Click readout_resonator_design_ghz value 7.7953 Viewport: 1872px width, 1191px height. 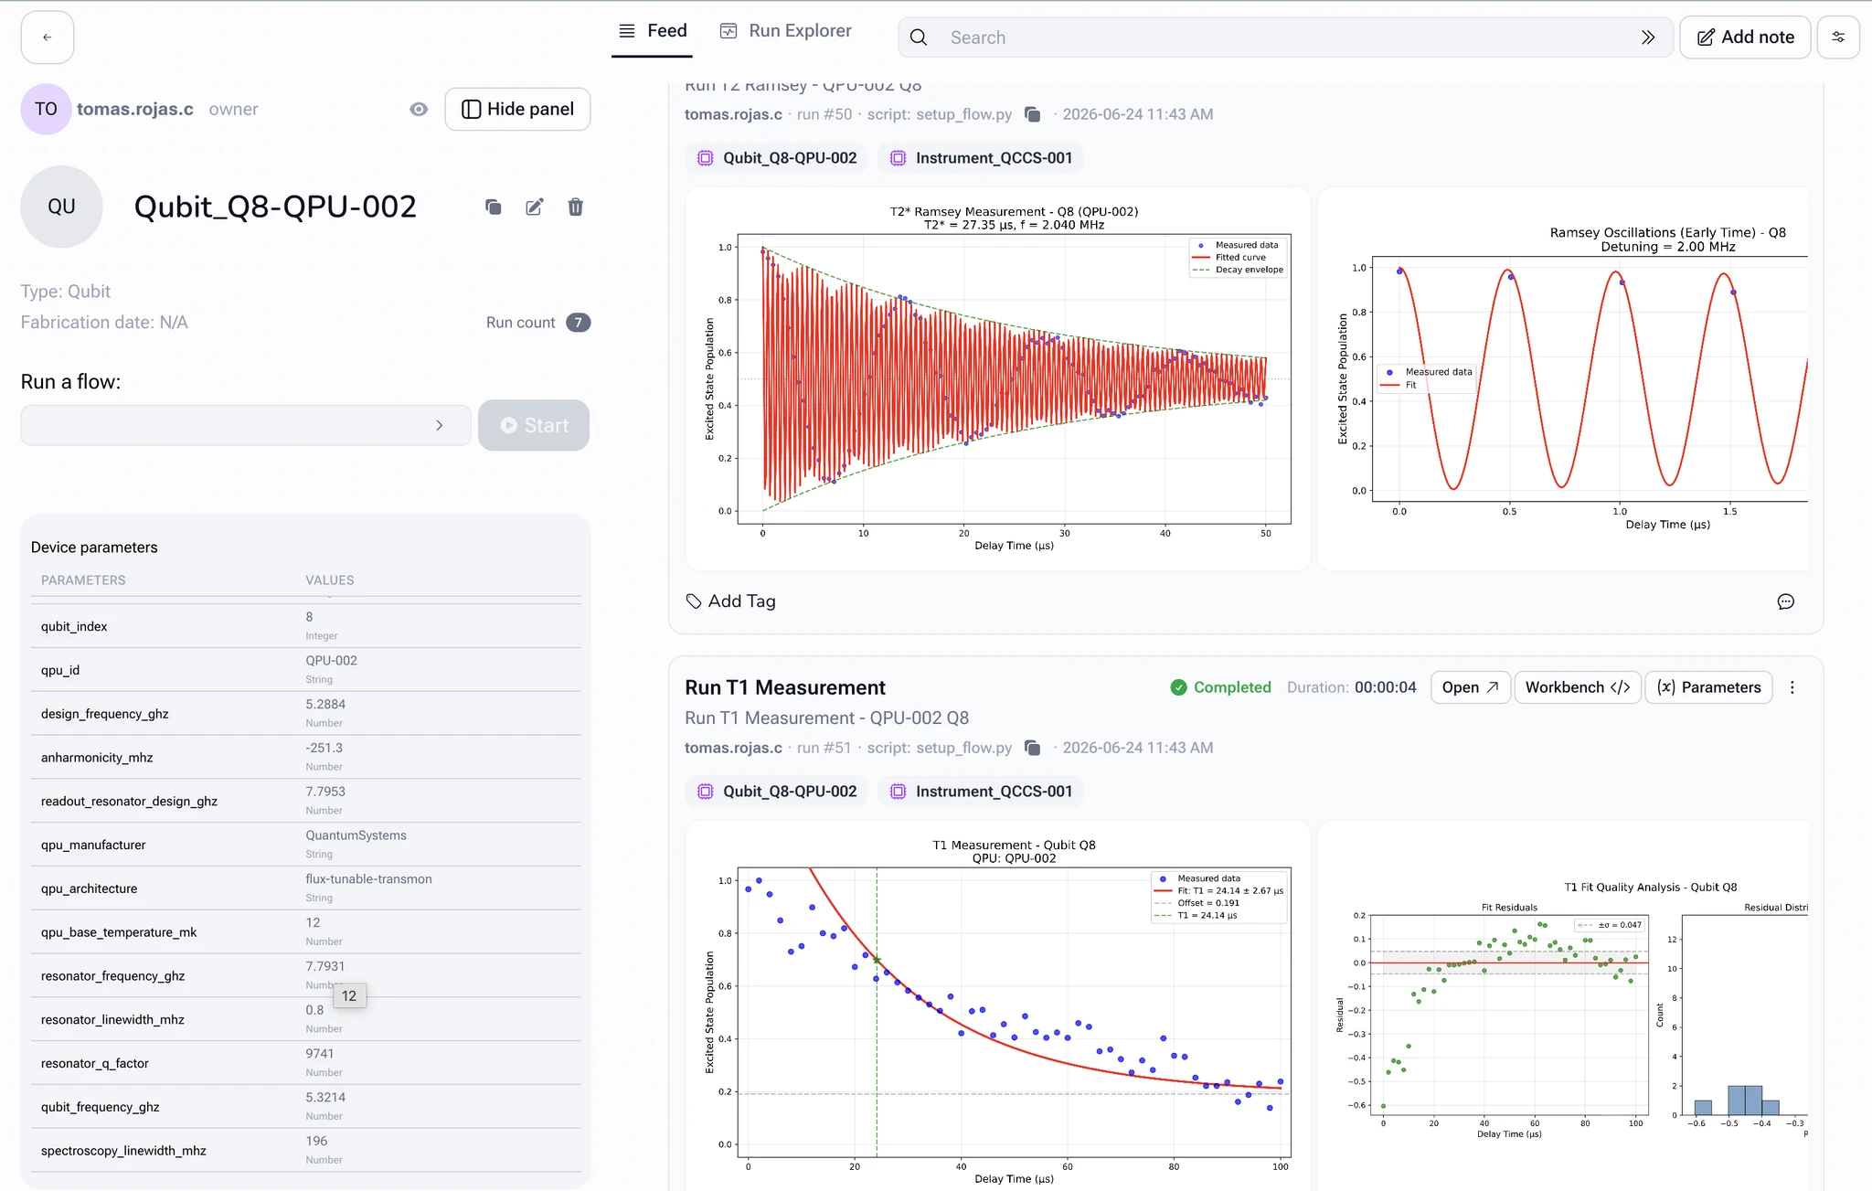[x=325, y=792]
